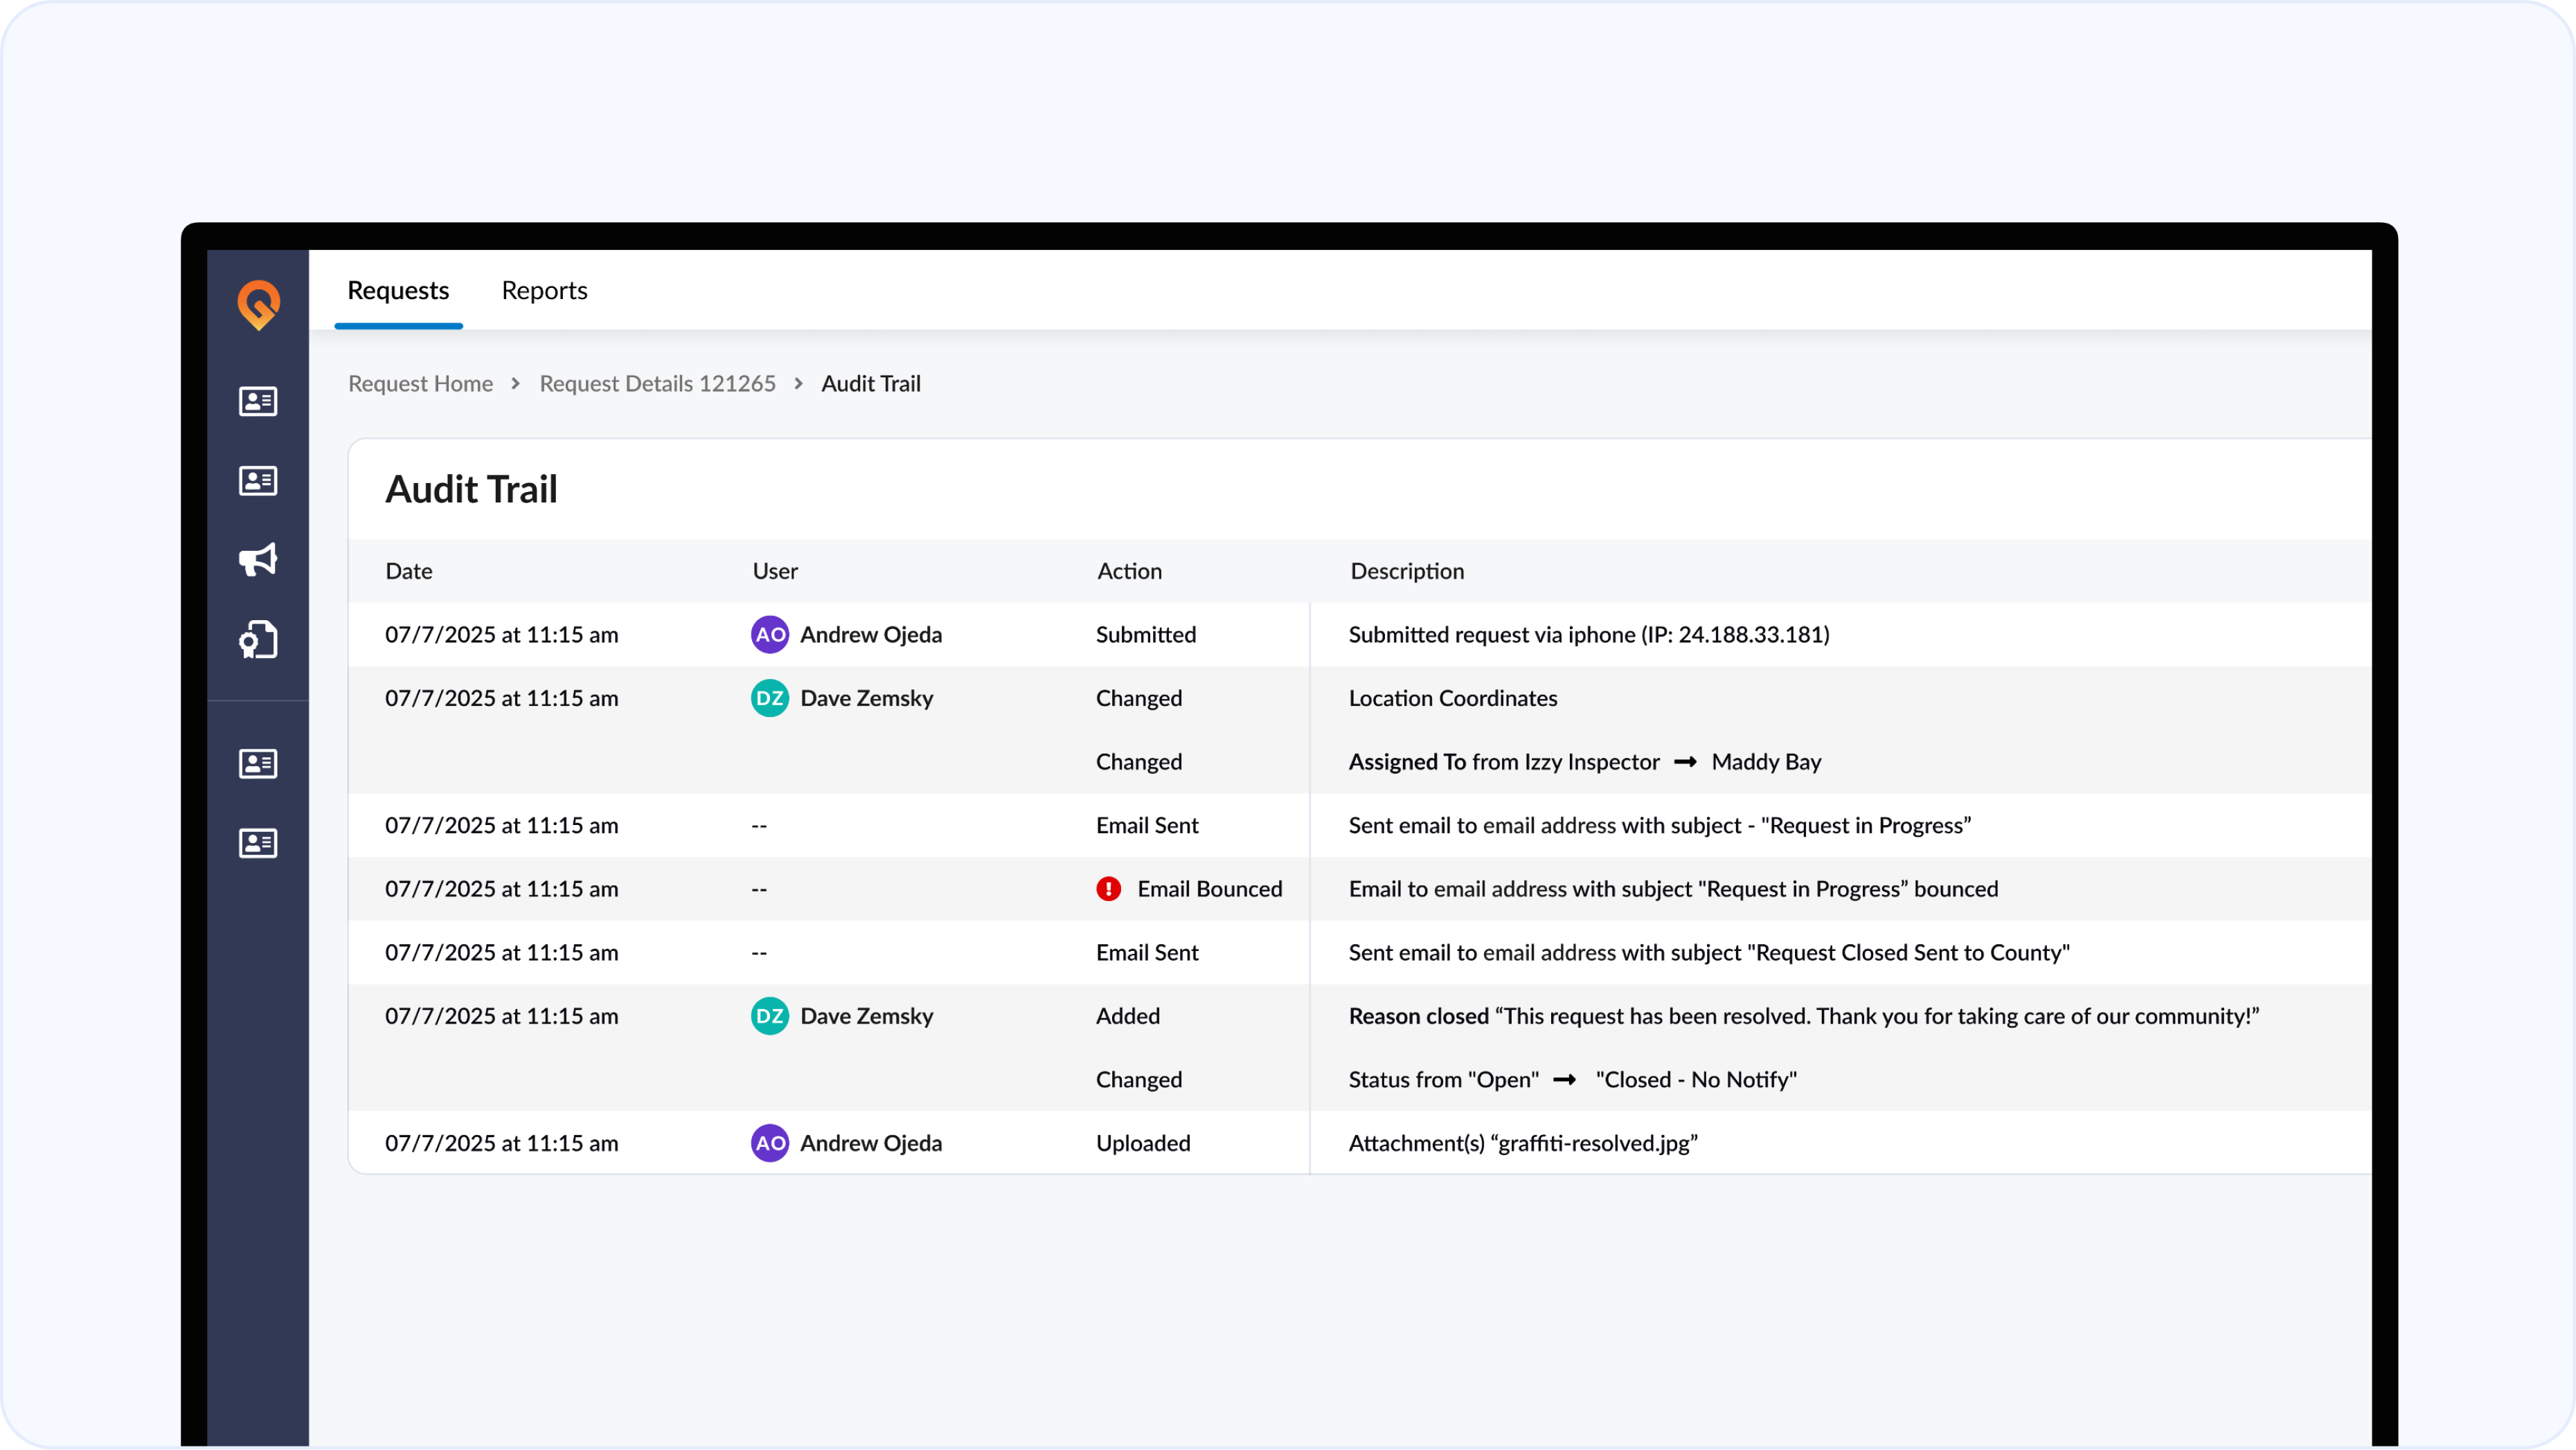
Task: Click the Audit Trail breadcrumb item
Action: click(x=870, y=383)
